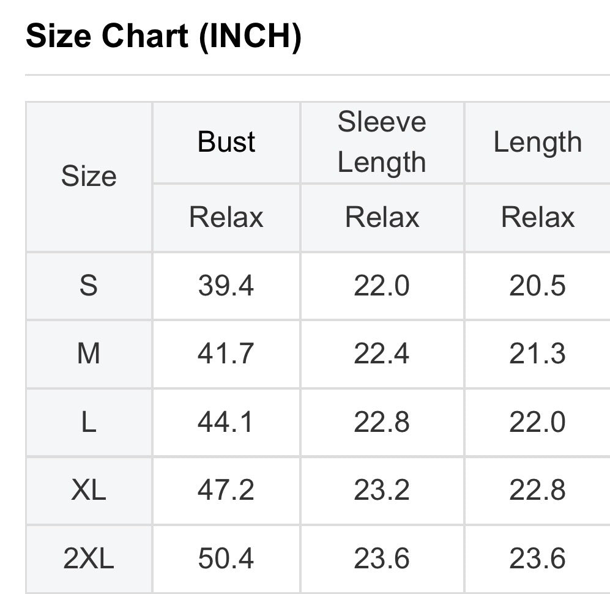This screenshot has height=594, width=610.
Task: Click the Size Chart (INCH) heading
Action: tap(164, 37)
